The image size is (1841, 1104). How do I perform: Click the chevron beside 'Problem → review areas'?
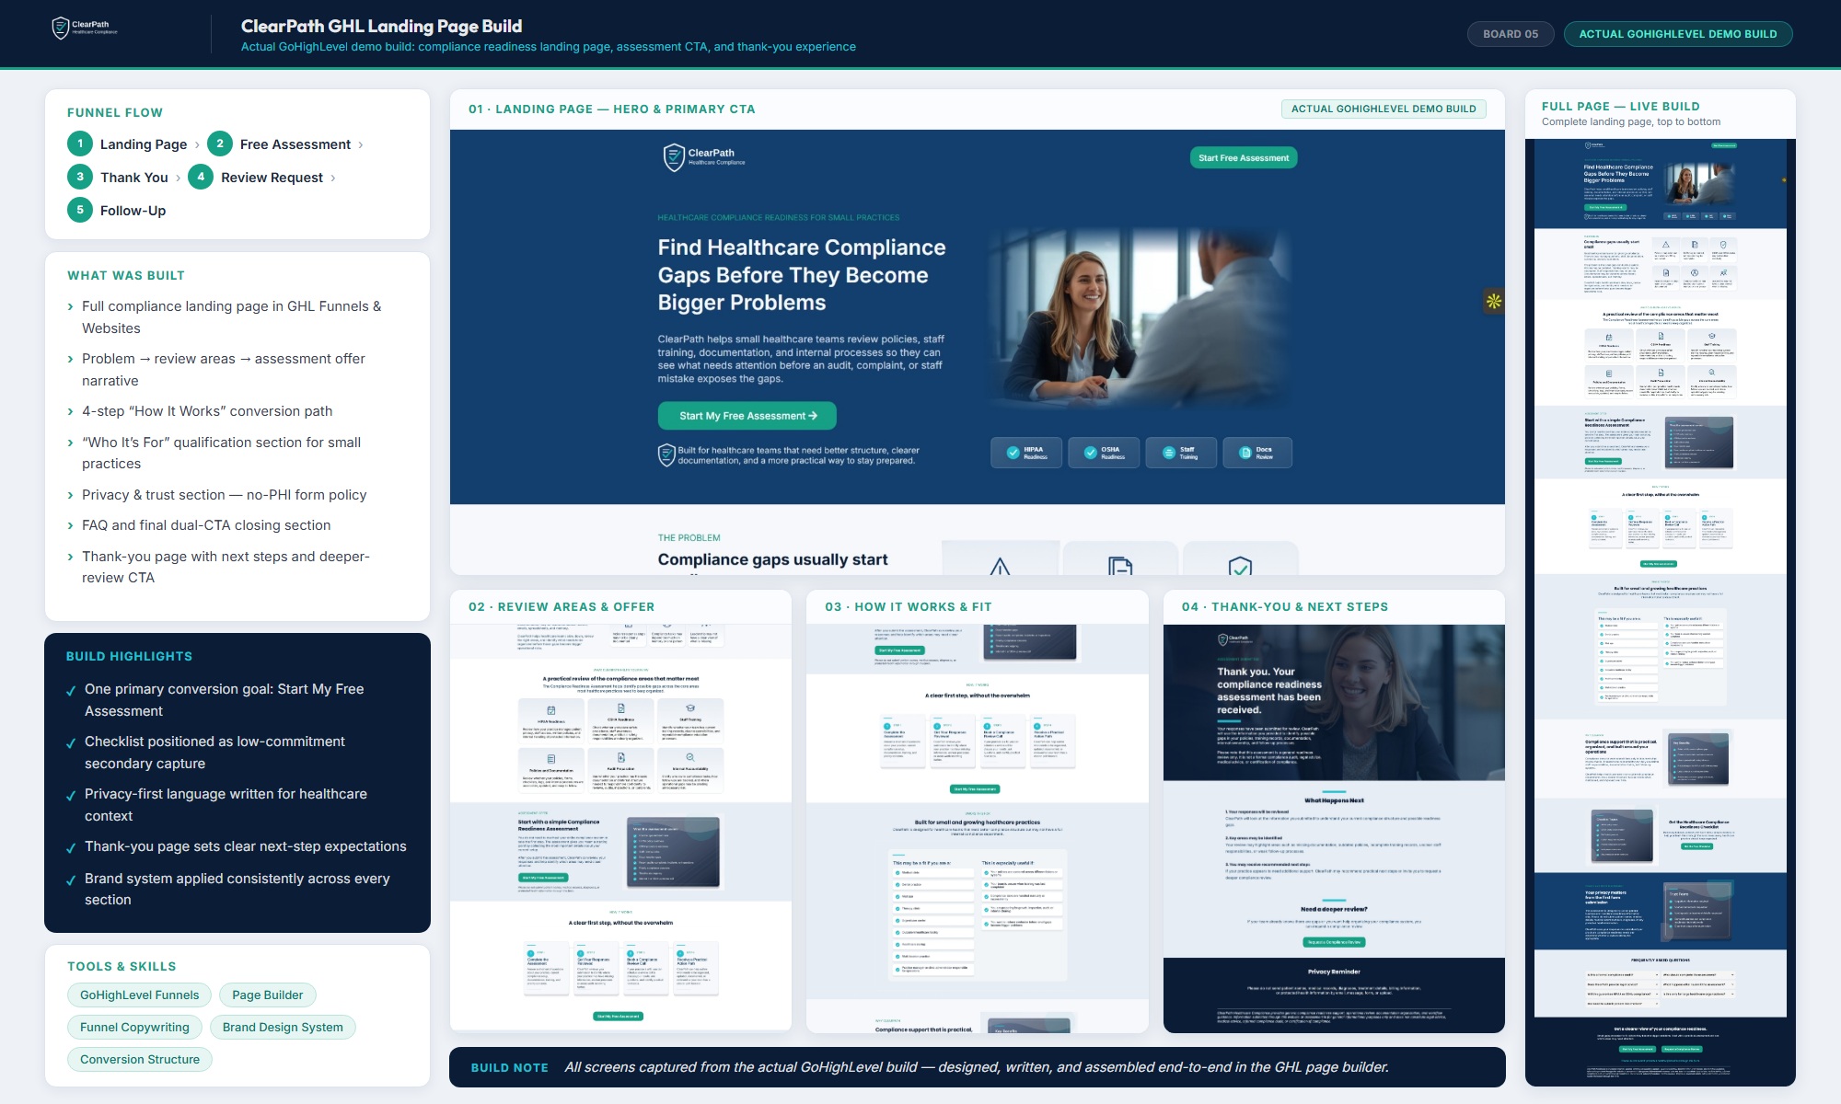(71, 360)
